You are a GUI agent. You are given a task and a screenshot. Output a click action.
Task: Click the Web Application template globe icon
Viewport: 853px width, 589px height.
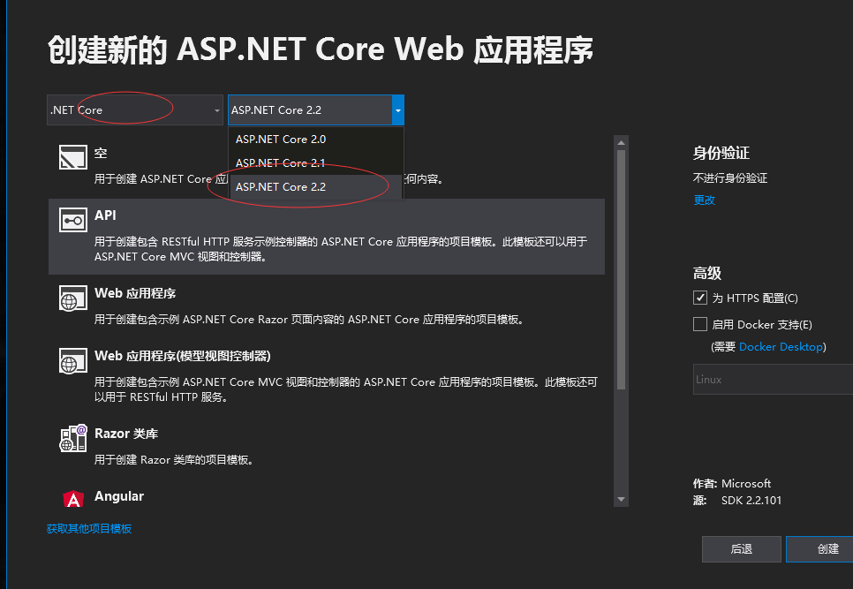coord(72,297)
